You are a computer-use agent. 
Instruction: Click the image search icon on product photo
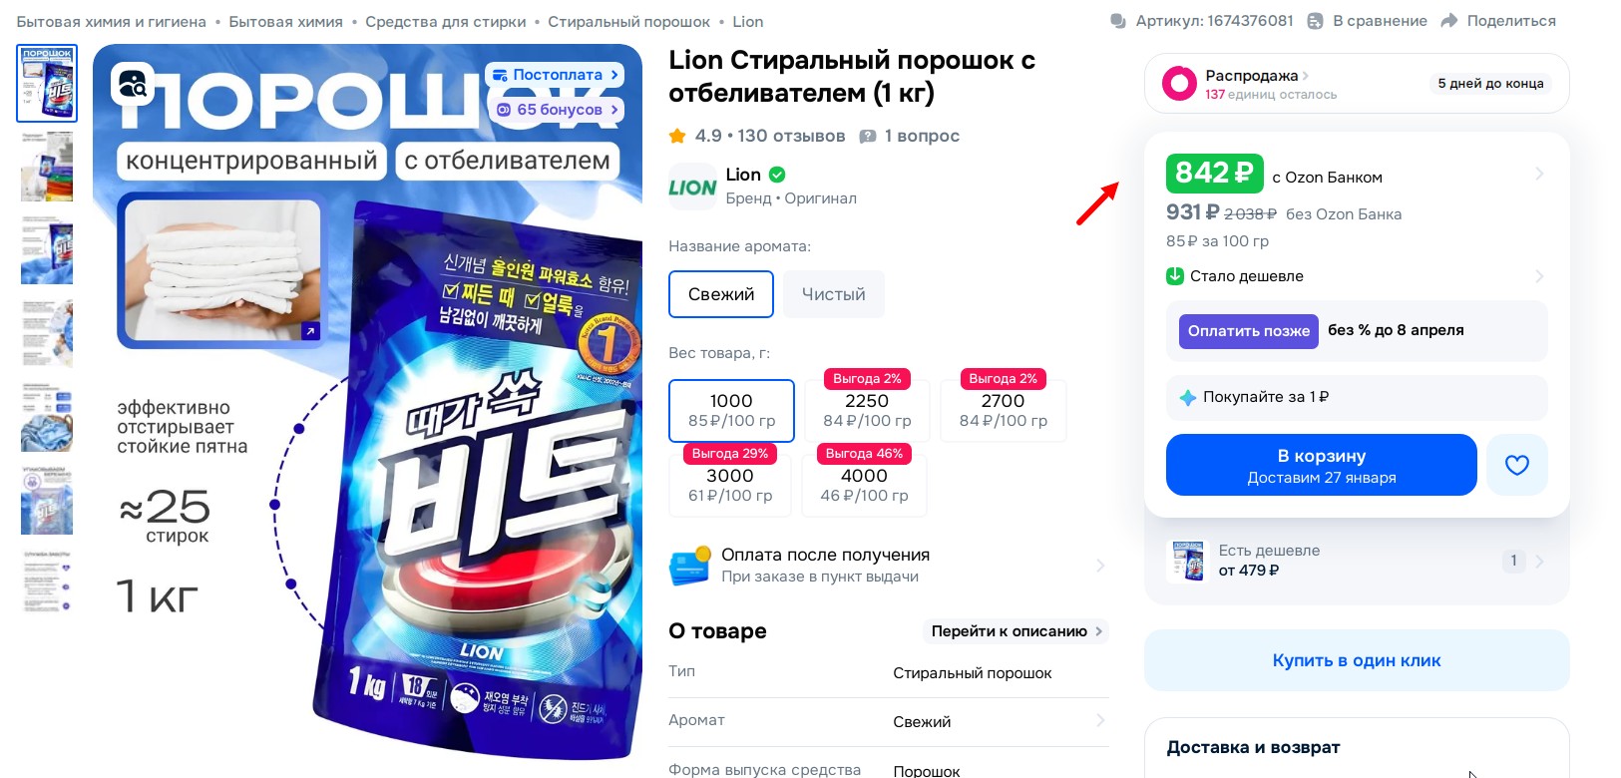pyautogui.click(x=133, y=85)
